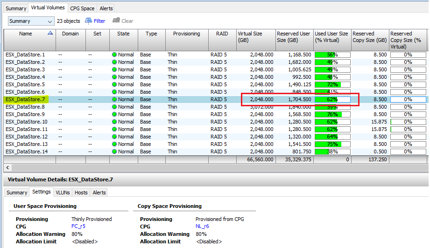The width and height of the screenshot is (430, 248).
Task: Sort by Reserved User Size header
Action: [x=295, y=40]
